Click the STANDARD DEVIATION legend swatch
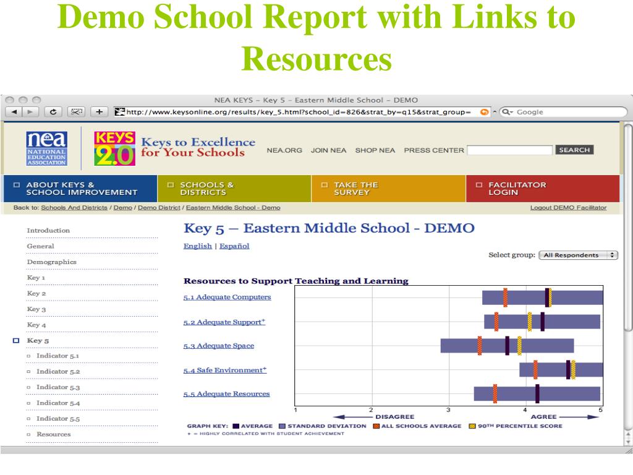 click(x=282, y=426)
